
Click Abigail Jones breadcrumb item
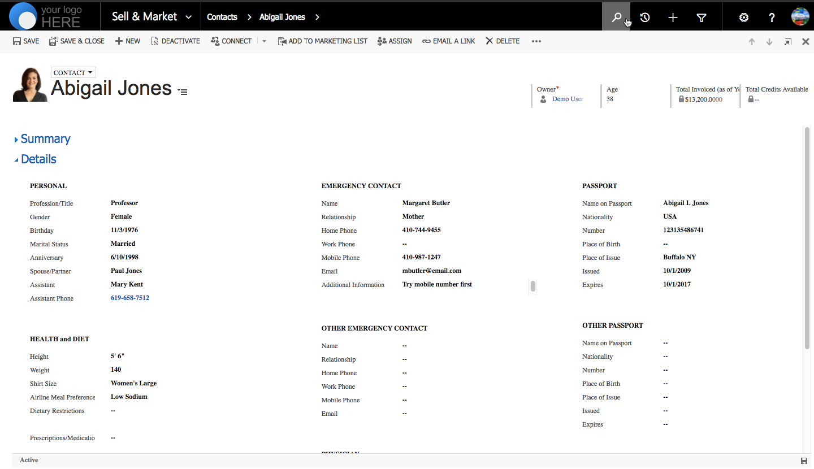(282, 17)
